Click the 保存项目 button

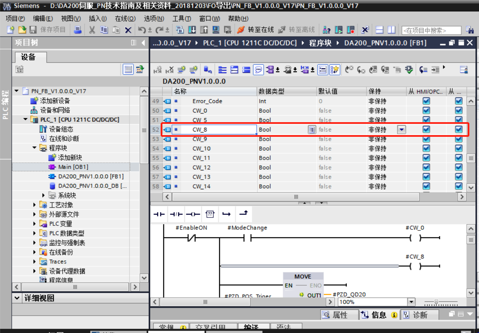(48, 30)
